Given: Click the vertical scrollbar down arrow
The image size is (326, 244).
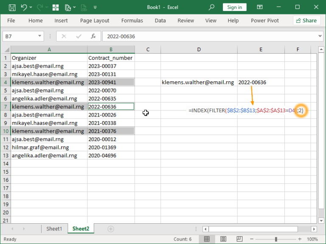Looking at the screenshot, I should (321, 221).
